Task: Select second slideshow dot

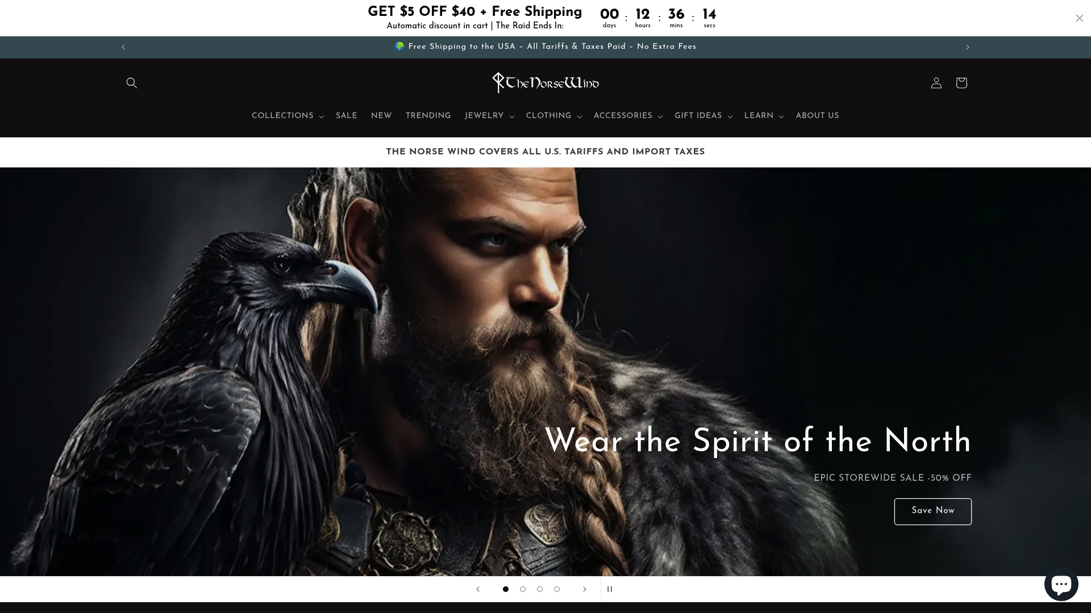Action: point(522,589)
